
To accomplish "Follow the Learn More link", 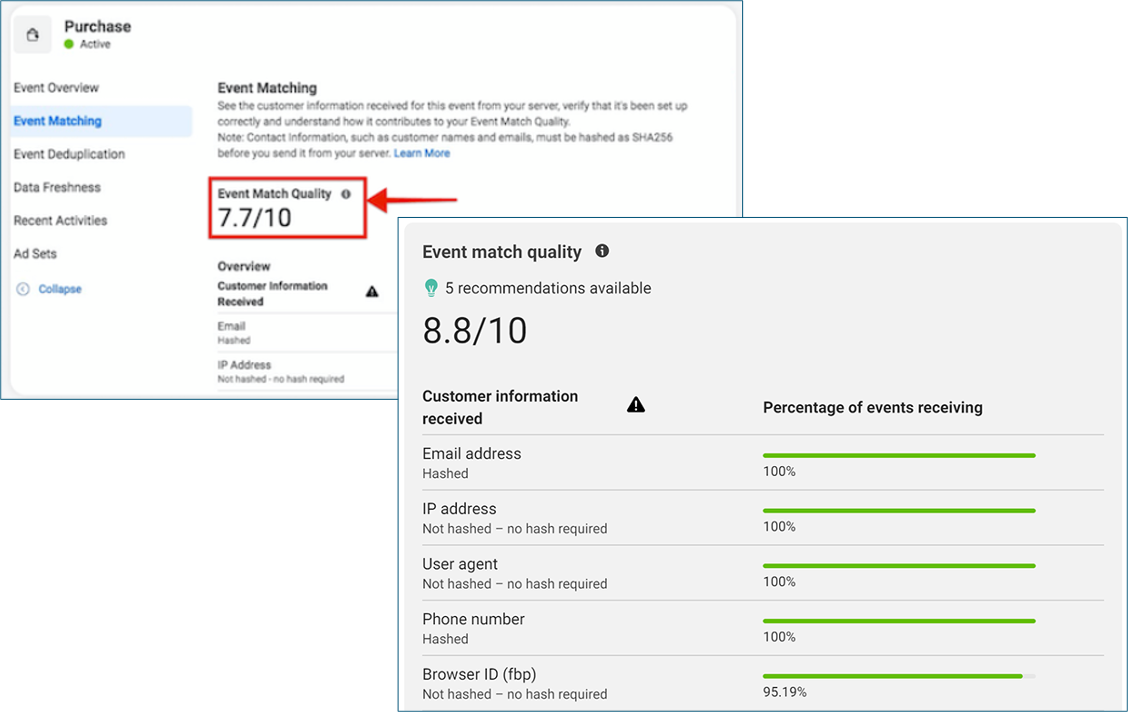I will point(422,153).
